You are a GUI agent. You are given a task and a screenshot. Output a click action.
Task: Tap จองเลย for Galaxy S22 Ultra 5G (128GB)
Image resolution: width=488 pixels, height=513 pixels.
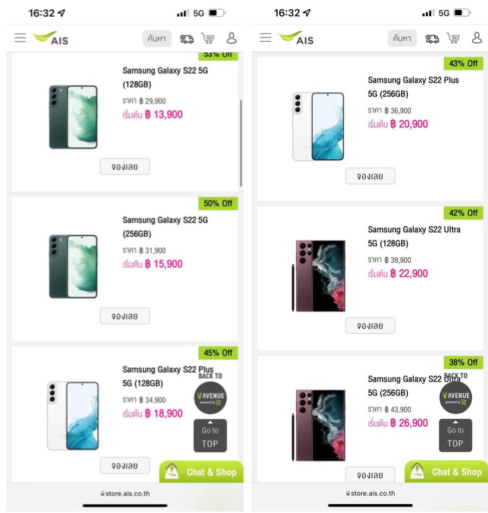[x=370, y=326]
